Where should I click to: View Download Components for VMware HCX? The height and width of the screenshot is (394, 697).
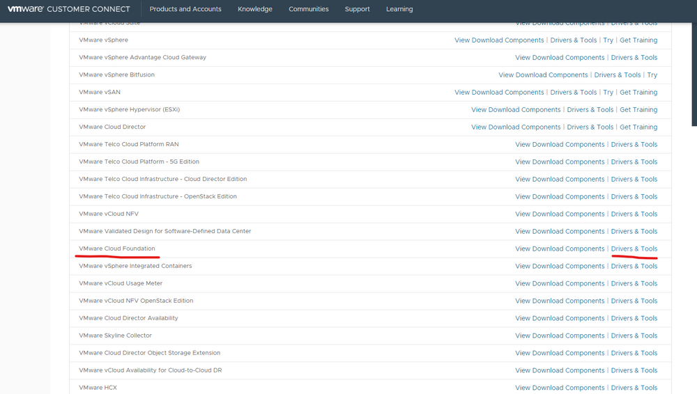point(560,388)
